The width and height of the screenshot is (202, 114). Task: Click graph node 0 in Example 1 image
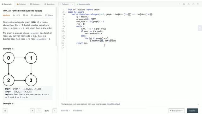click(9, 58)
